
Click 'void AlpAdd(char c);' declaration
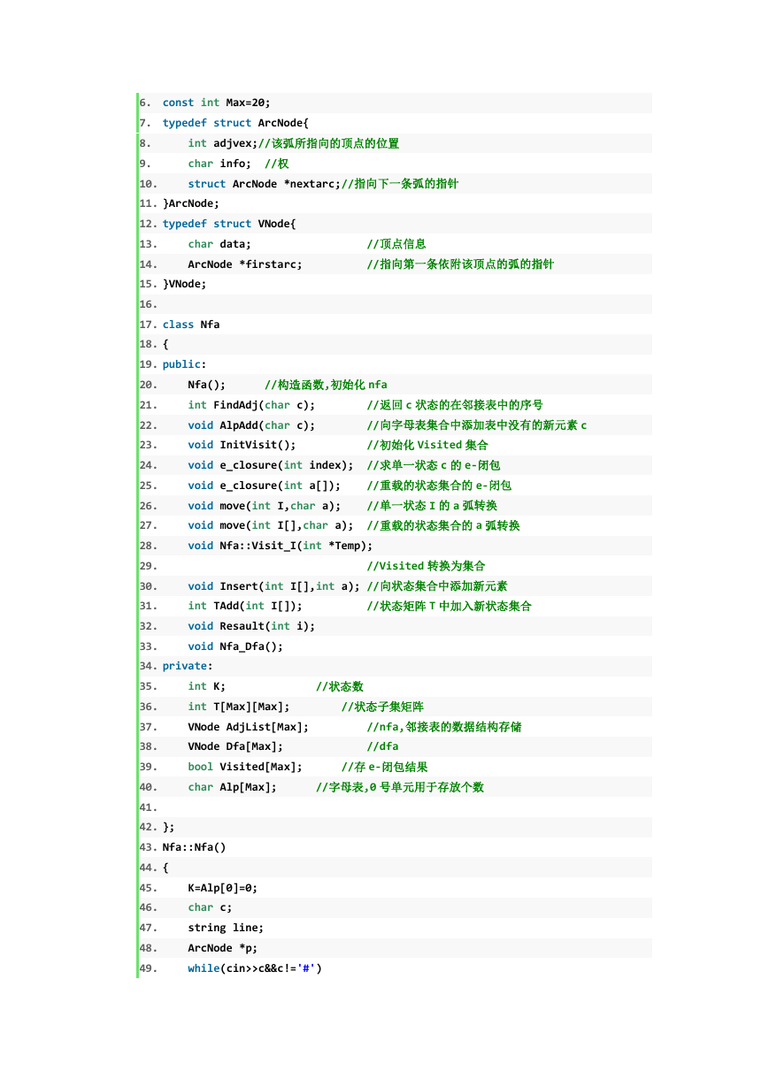click(x=251, y=425)
